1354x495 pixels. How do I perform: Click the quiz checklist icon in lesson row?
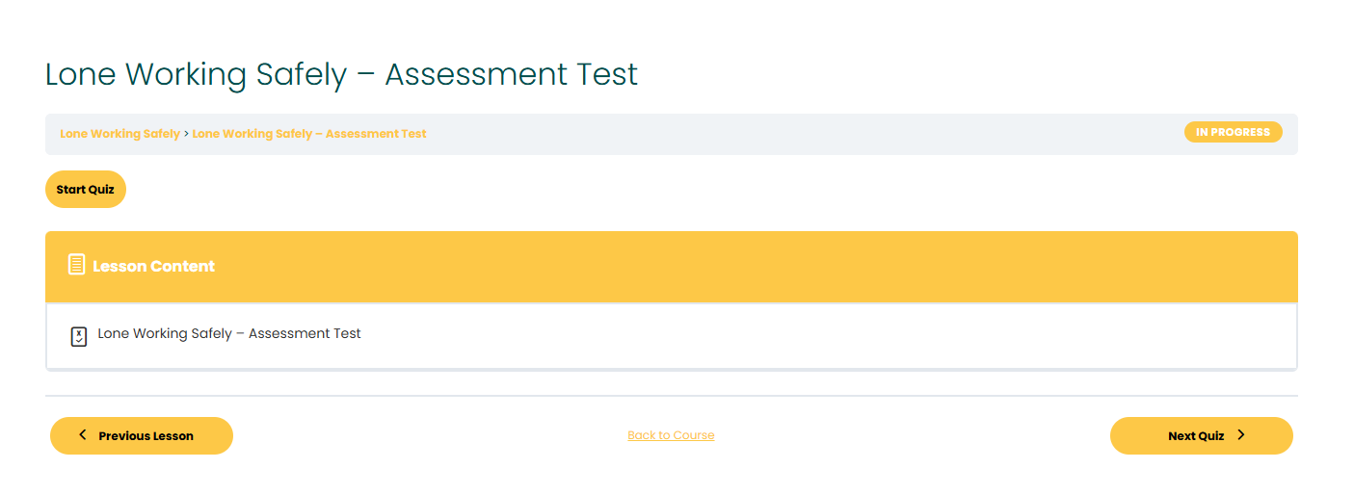point(79,336)
